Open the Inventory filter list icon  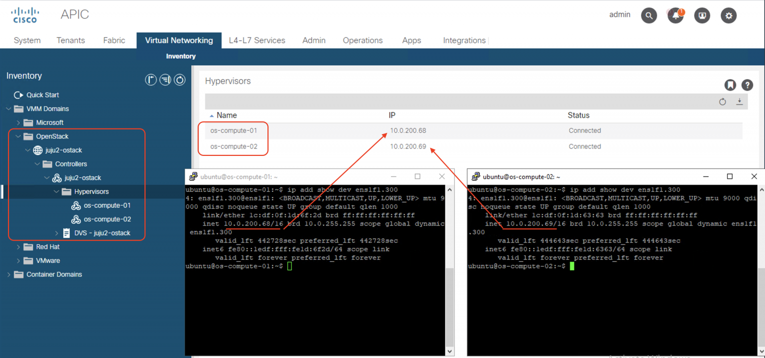pos(165,80)
